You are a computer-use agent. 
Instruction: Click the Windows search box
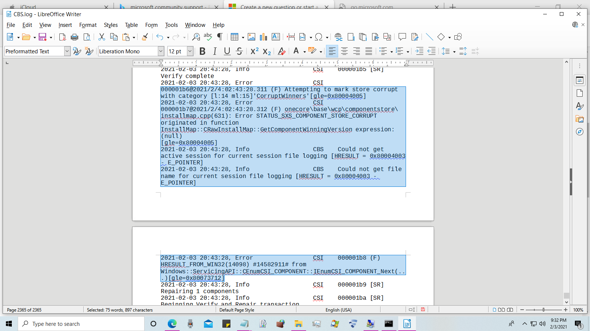tap(81, 324)
